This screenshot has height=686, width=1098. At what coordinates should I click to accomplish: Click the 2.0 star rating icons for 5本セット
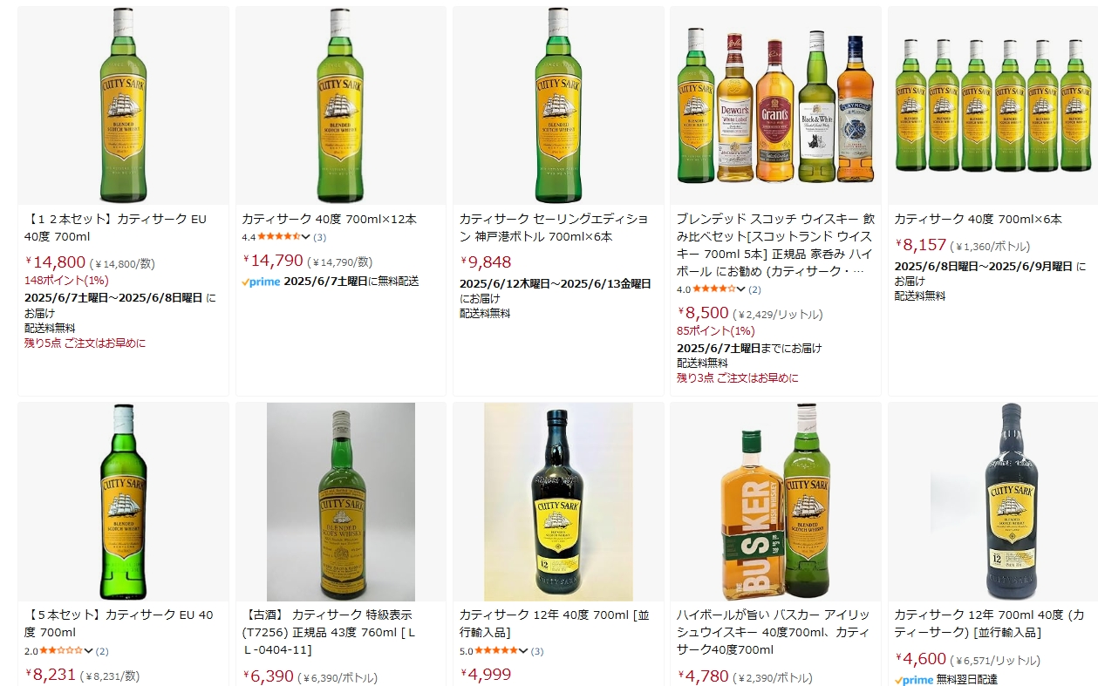click(61, 650)
